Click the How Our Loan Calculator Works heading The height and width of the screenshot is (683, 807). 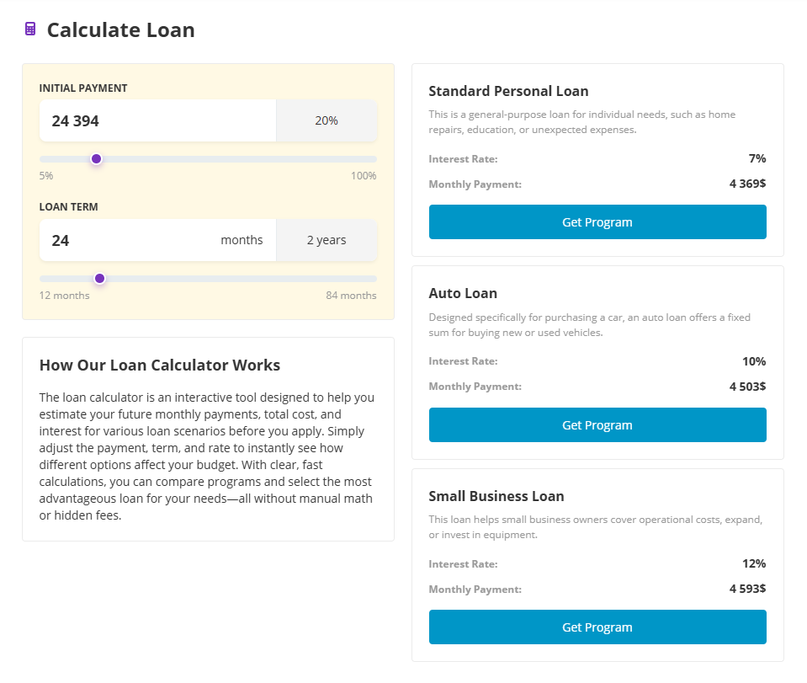[160, 366]
